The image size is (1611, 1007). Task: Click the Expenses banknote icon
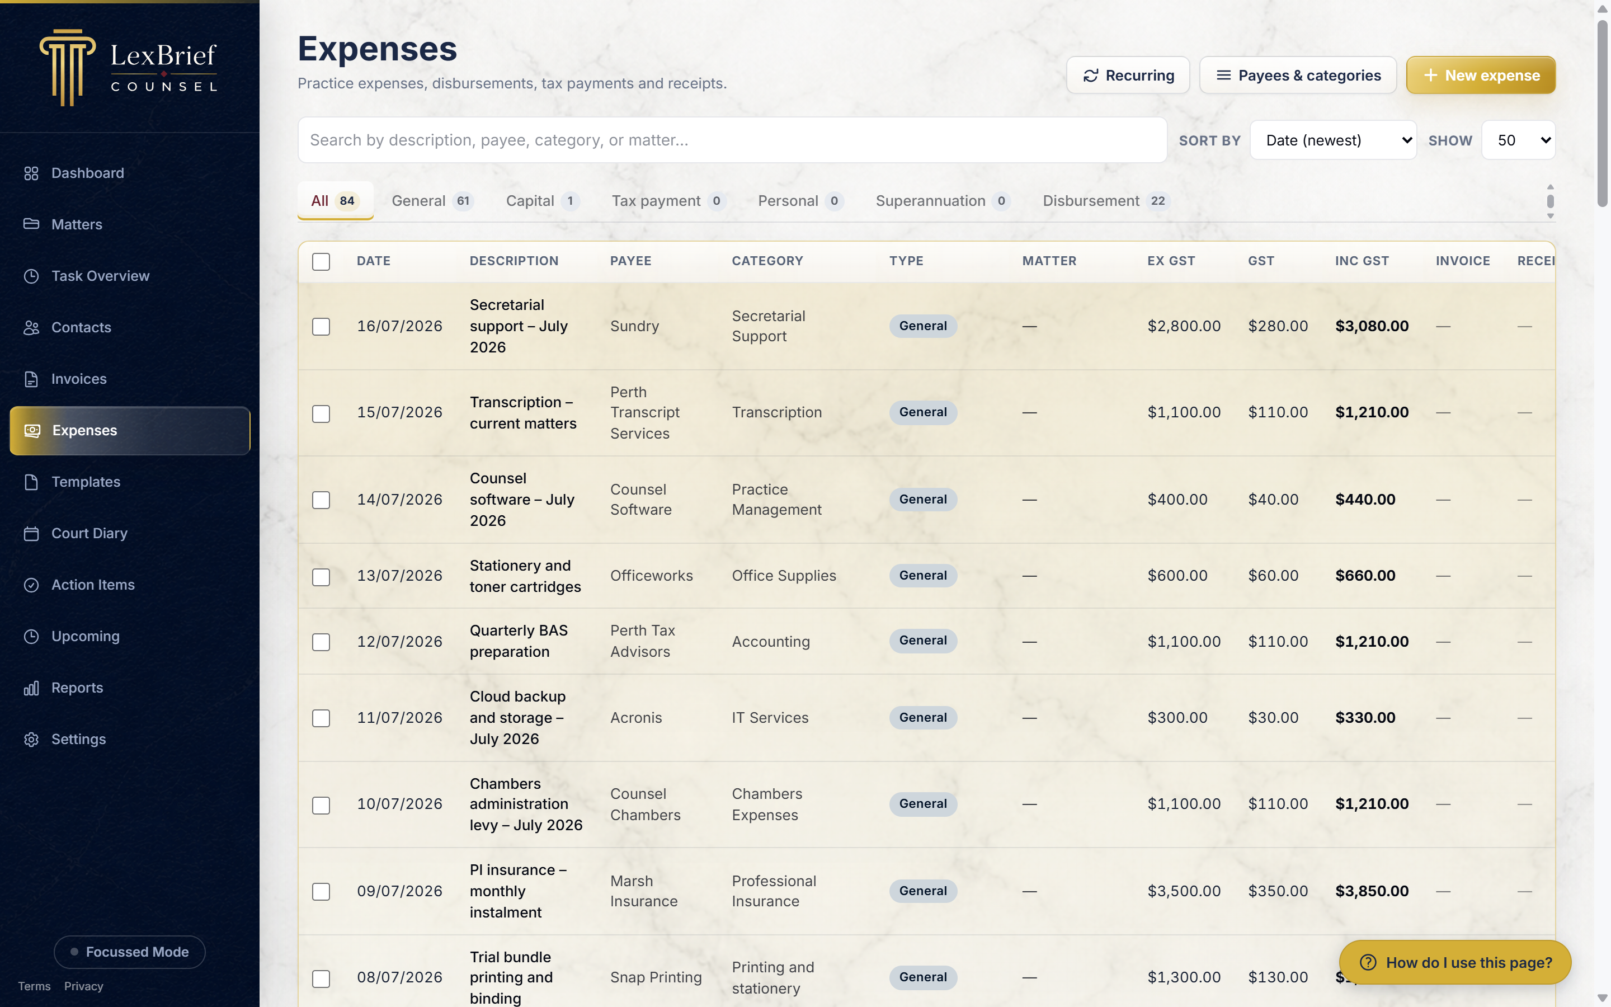(x=32, y=431)
